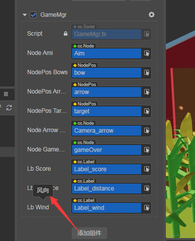Click locate icon beside Camera_arrow field
Screen dimensions: 195x241
pos(147,131)
